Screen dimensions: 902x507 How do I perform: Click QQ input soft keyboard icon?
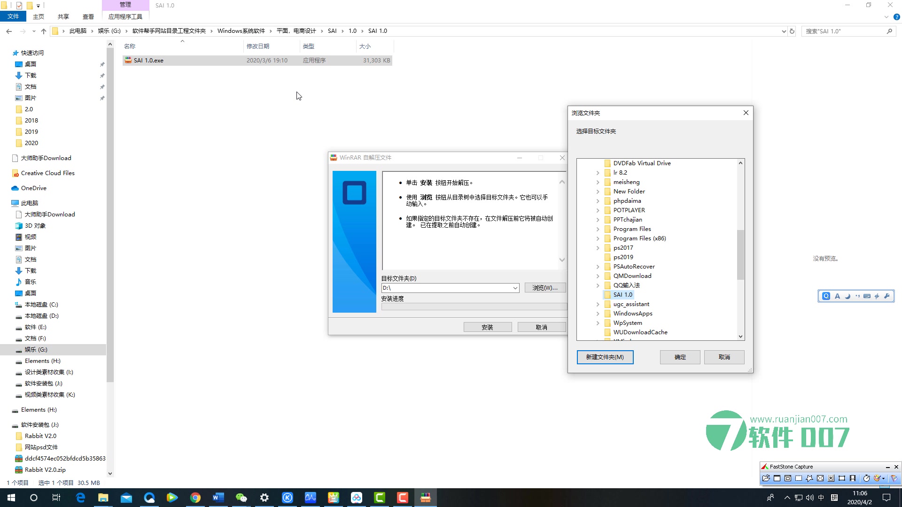coord(867,296)
